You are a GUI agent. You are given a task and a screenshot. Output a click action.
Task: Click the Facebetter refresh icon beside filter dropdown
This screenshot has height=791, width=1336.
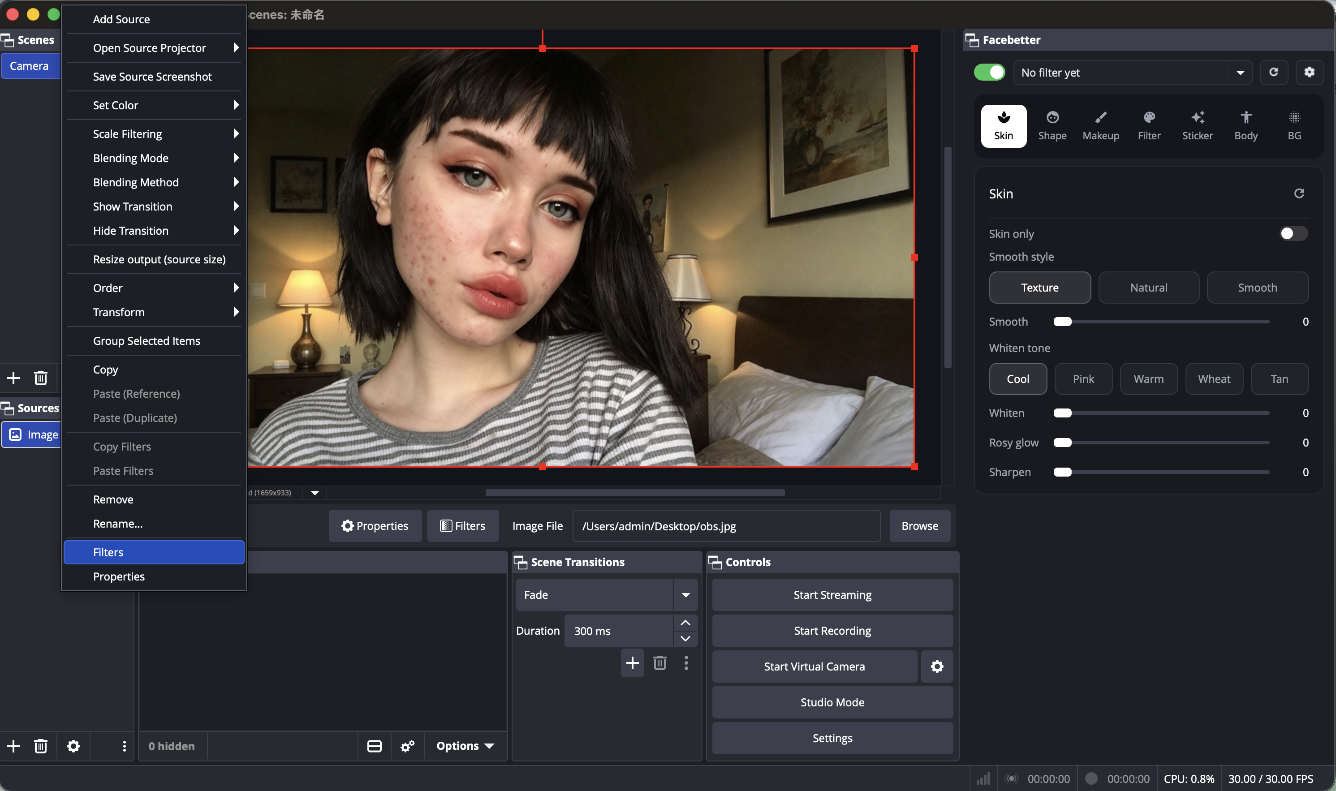click(1274, 72)
